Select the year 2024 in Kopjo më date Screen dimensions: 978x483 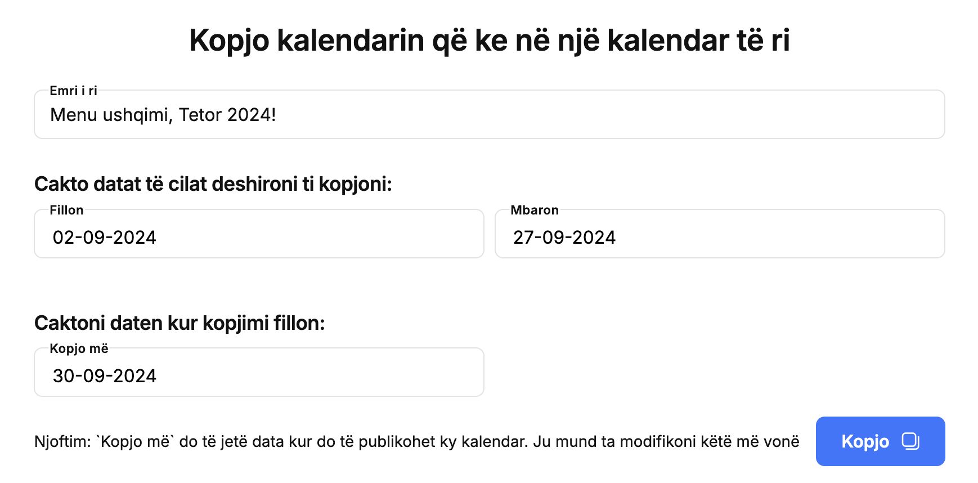(x=134, y=376)
